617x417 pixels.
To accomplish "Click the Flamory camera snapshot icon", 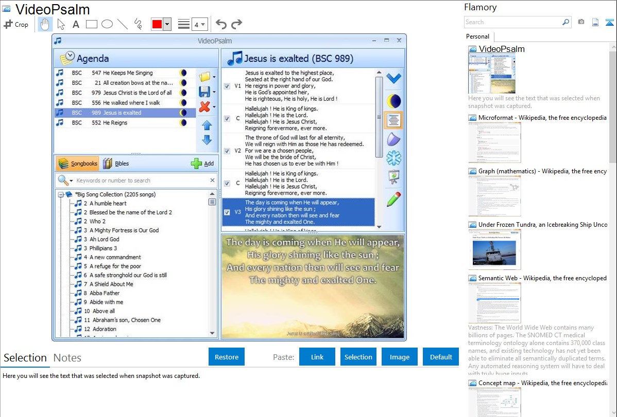I will 581,22.
